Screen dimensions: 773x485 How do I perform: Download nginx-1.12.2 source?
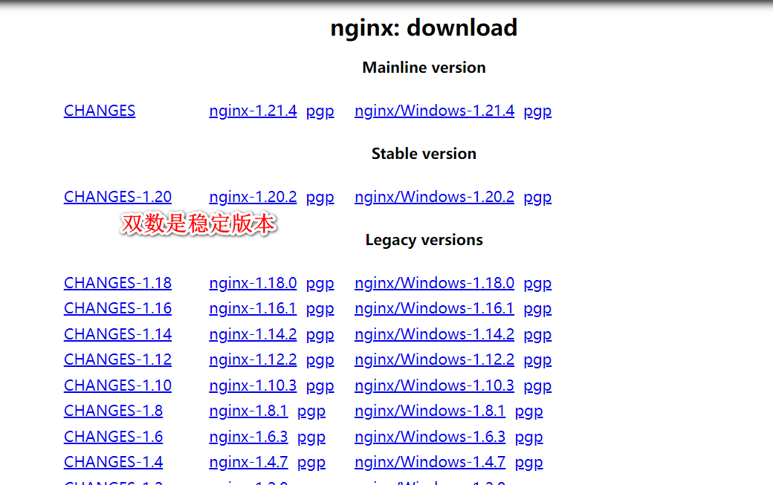[253, 359]
